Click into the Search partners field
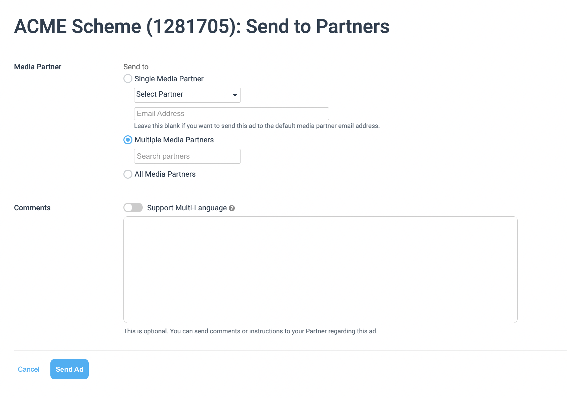Viewport: 567px width, 398px height. pyautogui.click(x=187, y=156)
